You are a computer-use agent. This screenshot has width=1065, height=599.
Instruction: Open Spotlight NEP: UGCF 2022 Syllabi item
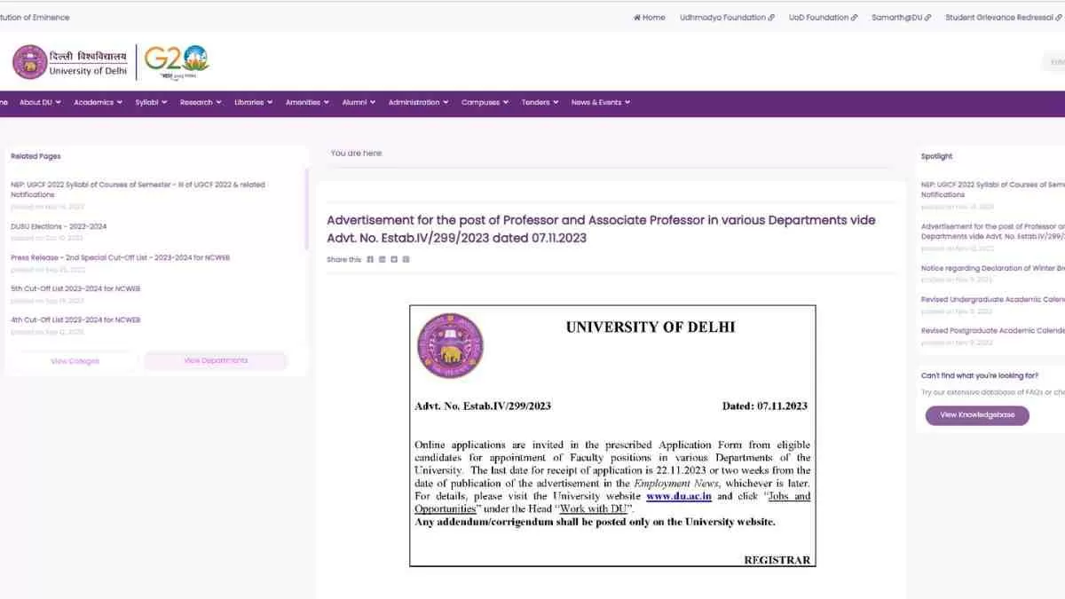point(993,190)
